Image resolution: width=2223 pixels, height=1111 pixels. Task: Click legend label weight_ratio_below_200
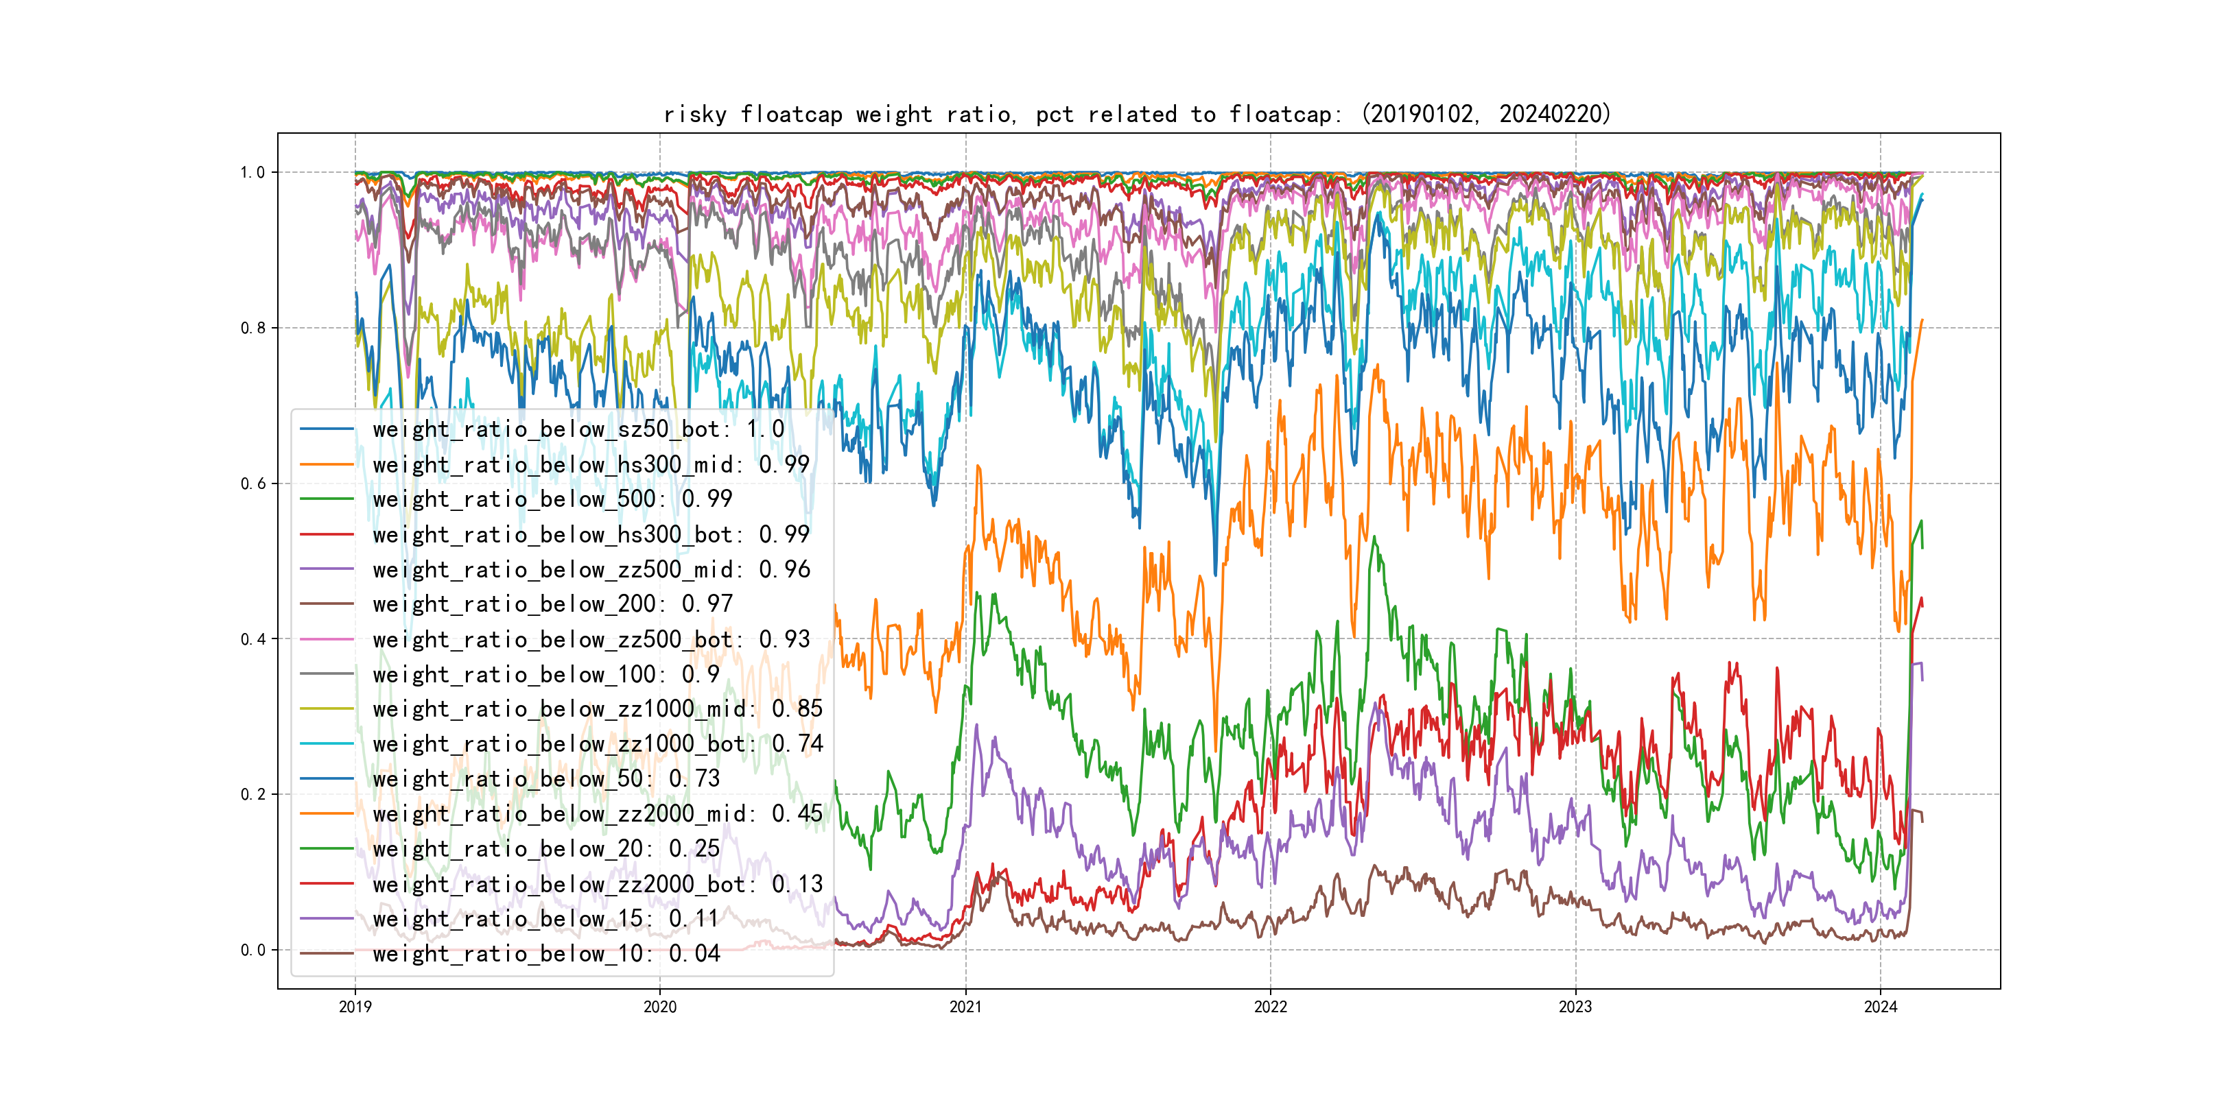552,604
